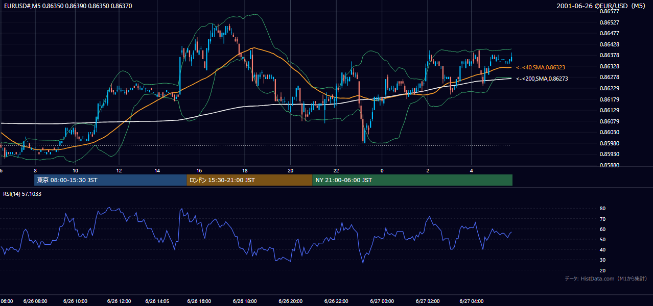
Task: Click the RSI 50 level label
Action: tap(603, 239)
